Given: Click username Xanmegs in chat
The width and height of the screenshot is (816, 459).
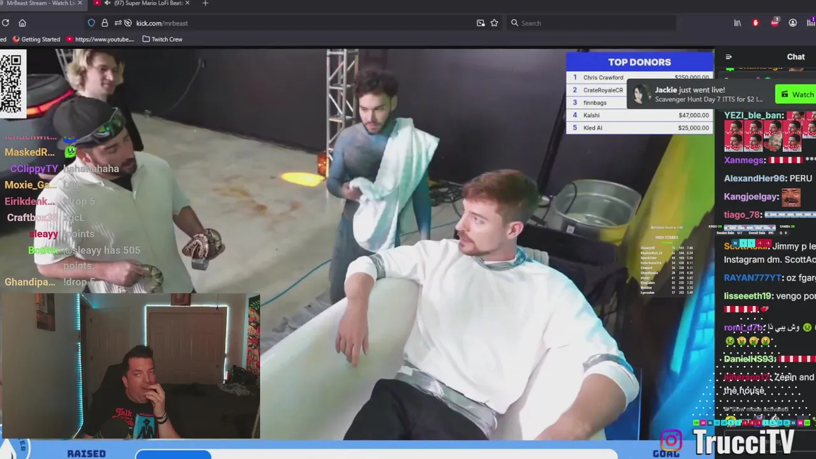Looking at the screenshot, I should 745,161.
